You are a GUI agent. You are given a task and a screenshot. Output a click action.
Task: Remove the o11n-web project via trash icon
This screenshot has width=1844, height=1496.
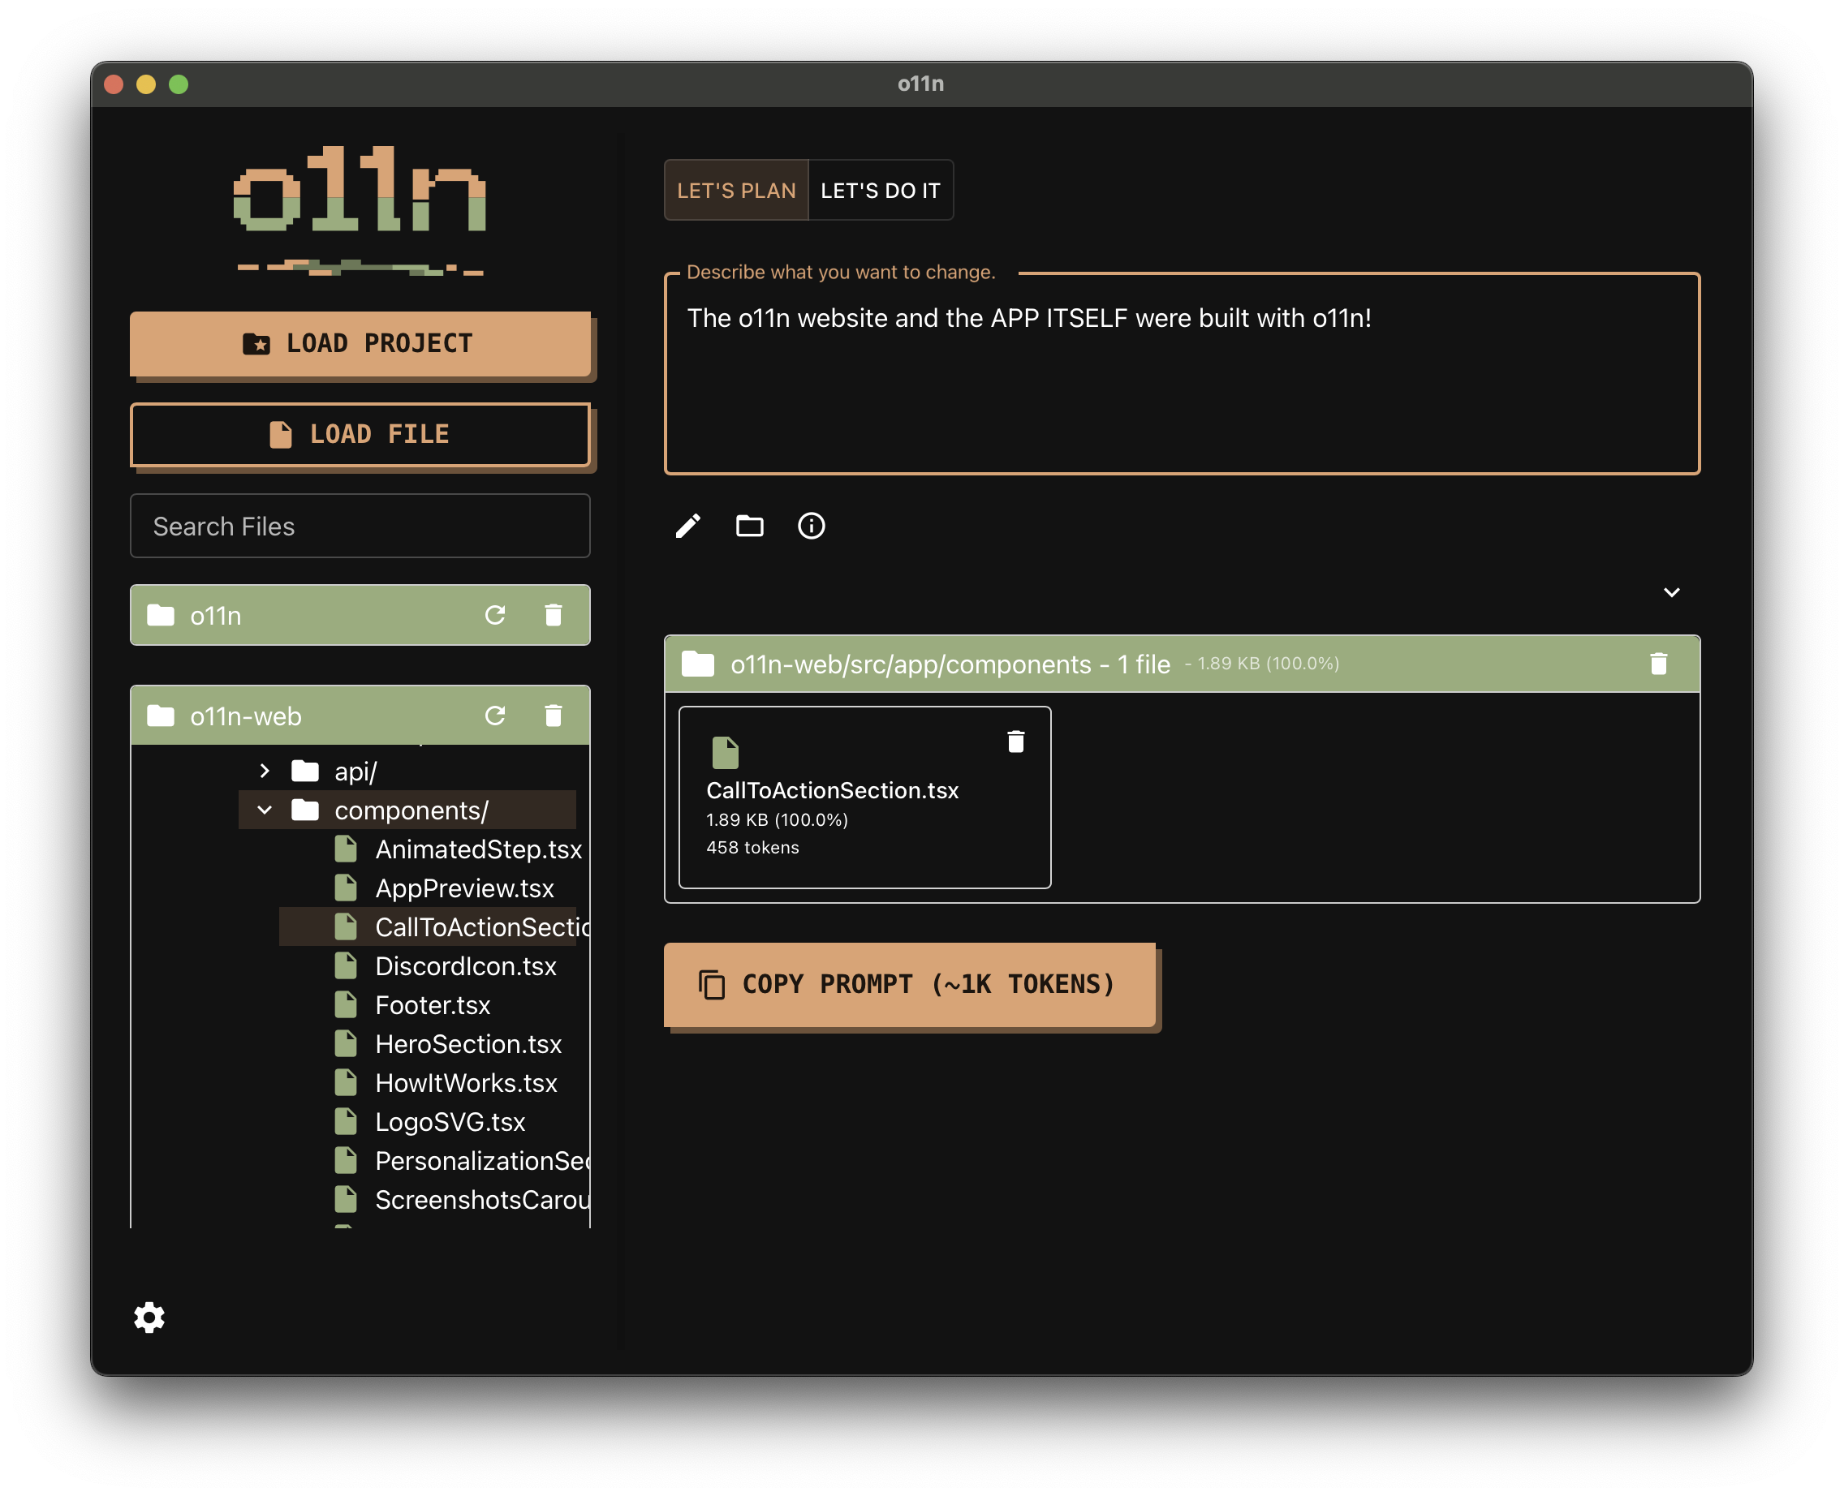(554, 716)
